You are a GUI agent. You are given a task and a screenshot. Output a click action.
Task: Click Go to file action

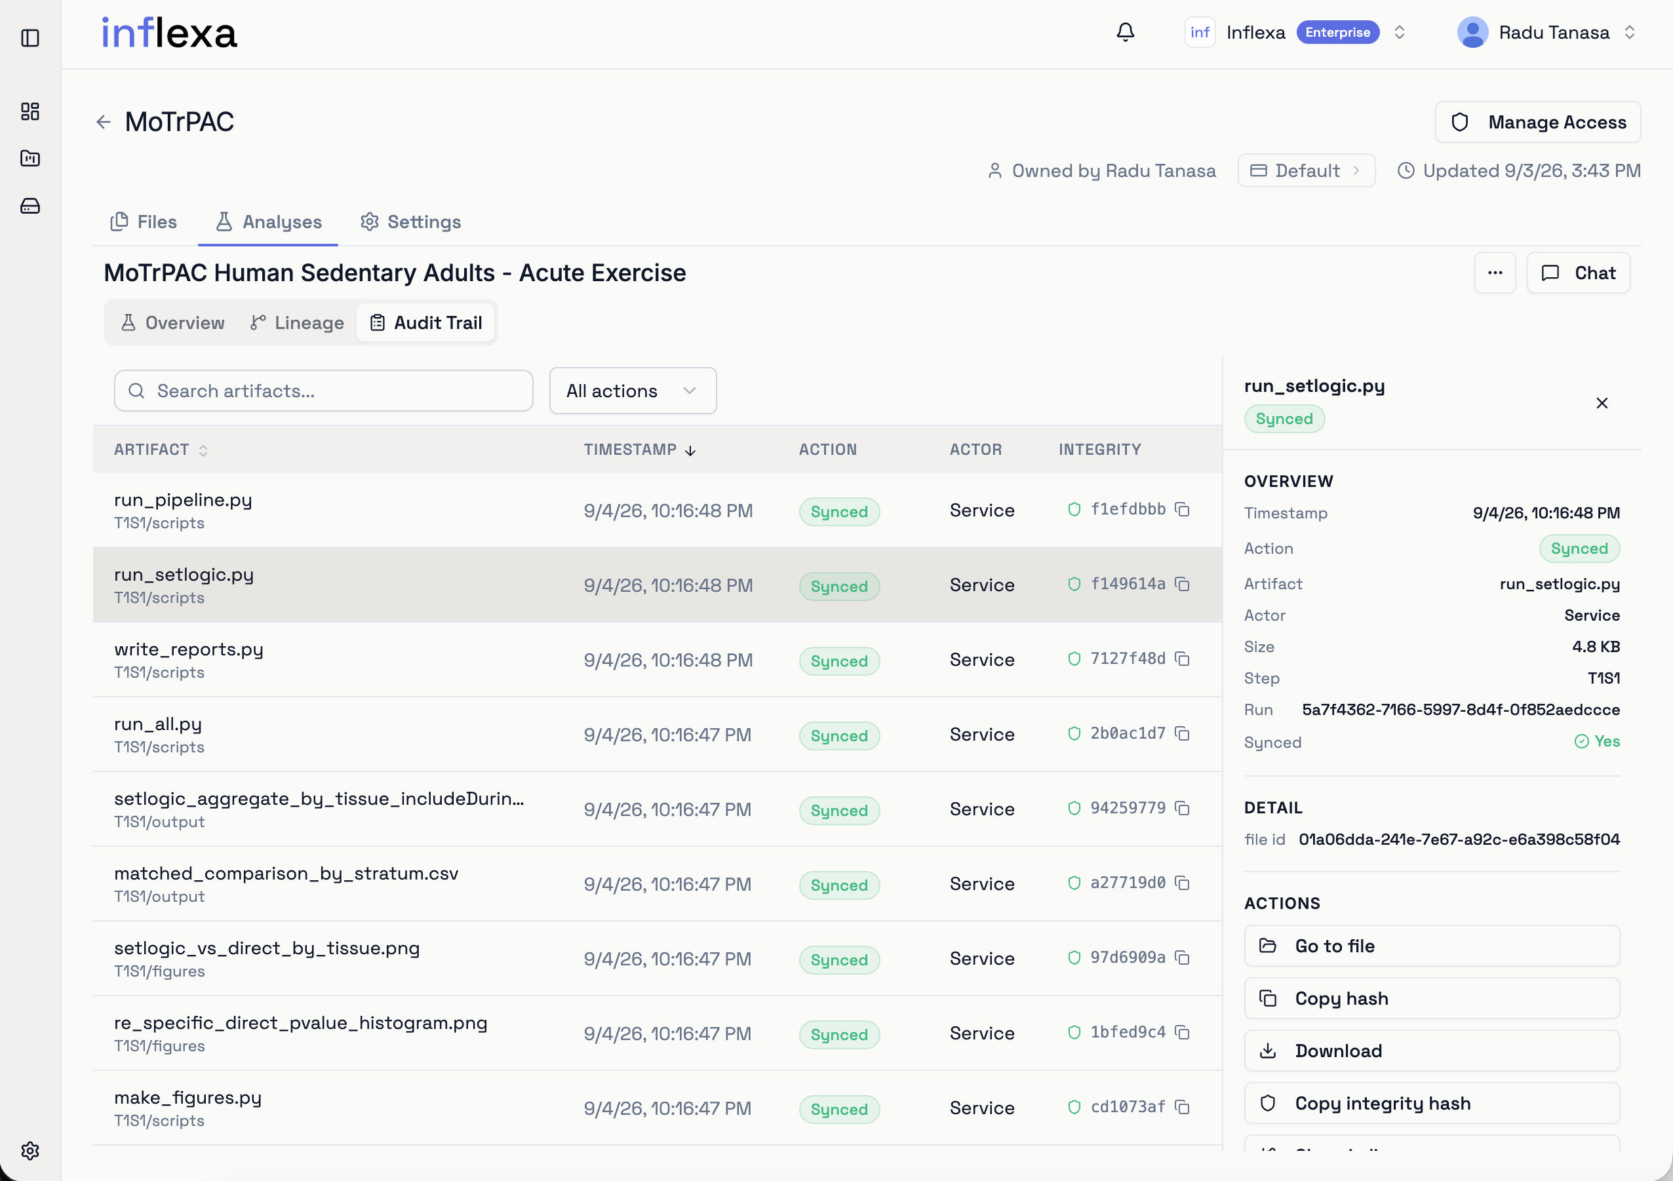pyautogui.click(x=1431, y=946)
